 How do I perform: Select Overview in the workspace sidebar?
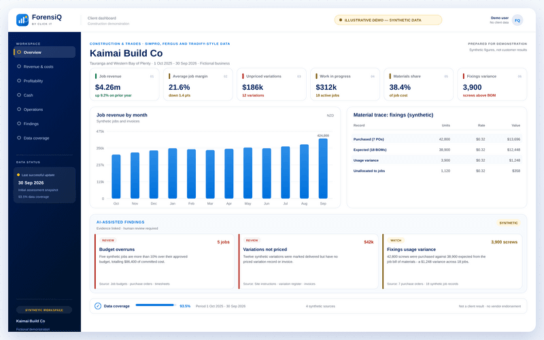click(x=44, y=52)
